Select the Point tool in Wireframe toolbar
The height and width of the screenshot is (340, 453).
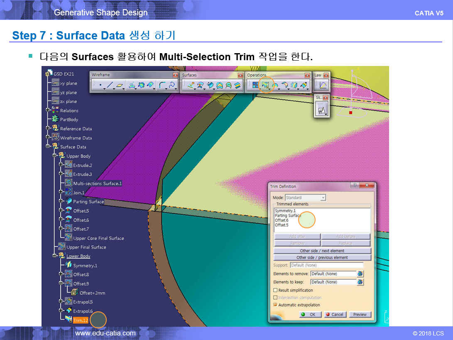pos(100,86)
